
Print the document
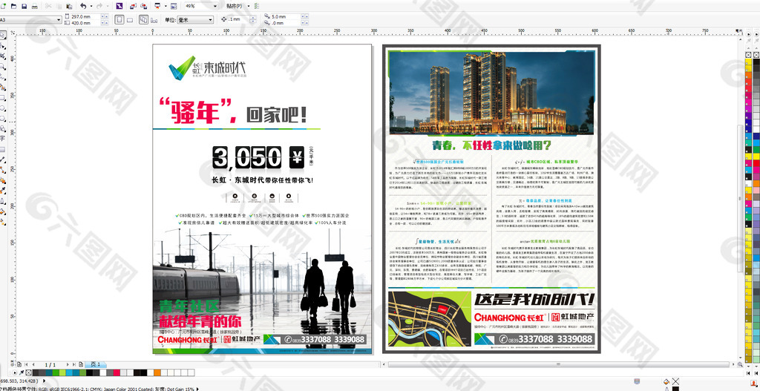click(34, 6)
